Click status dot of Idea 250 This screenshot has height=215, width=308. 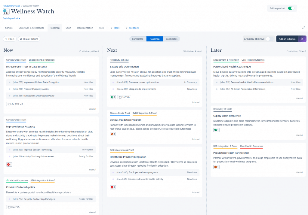coord(10,150)
